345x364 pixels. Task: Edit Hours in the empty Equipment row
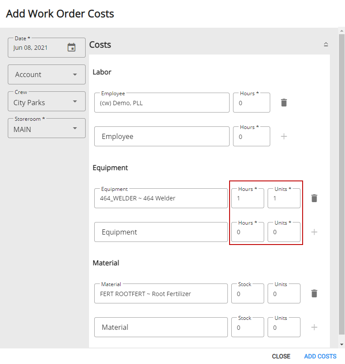248,232
